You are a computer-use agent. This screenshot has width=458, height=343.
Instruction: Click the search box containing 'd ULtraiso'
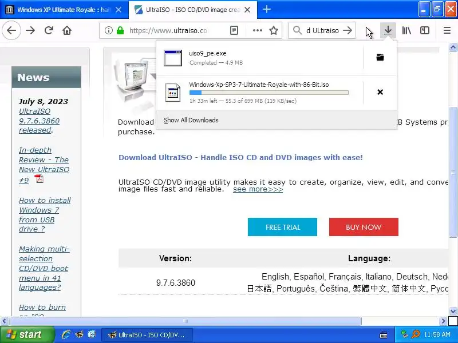322,30
